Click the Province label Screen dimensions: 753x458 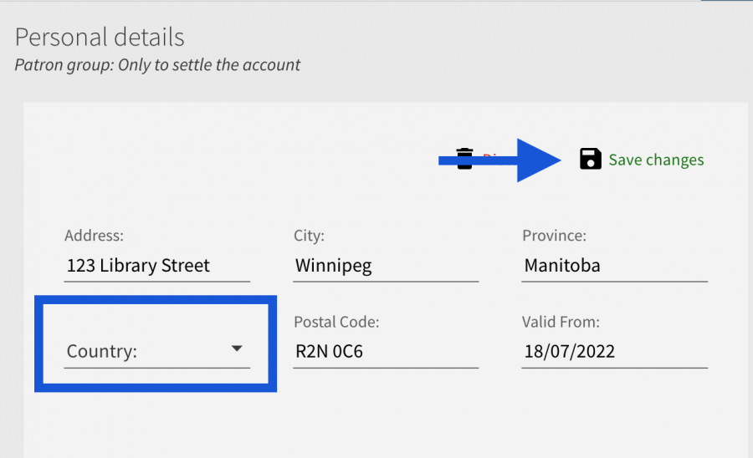pos(554,236)
